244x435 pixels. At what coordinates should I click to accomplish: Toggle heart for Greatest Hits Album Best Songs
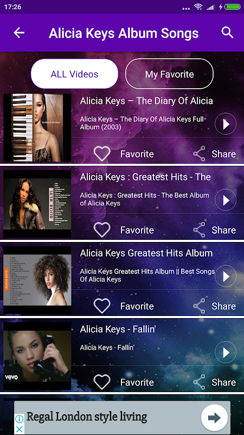click(102, 306)
